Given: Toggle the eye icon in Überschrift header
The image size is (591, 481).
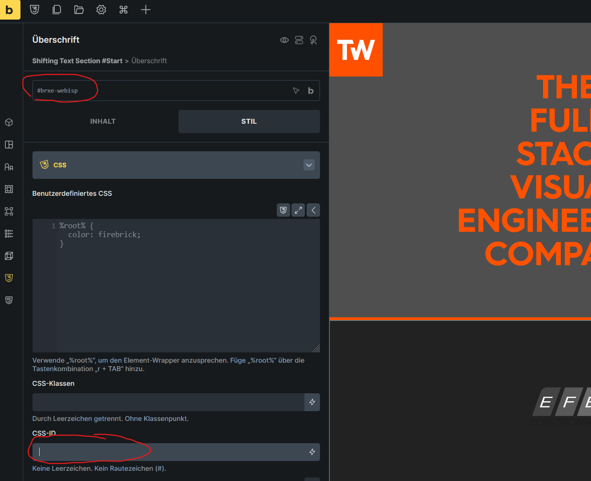Looking at the screenshot, I should 284,40.
